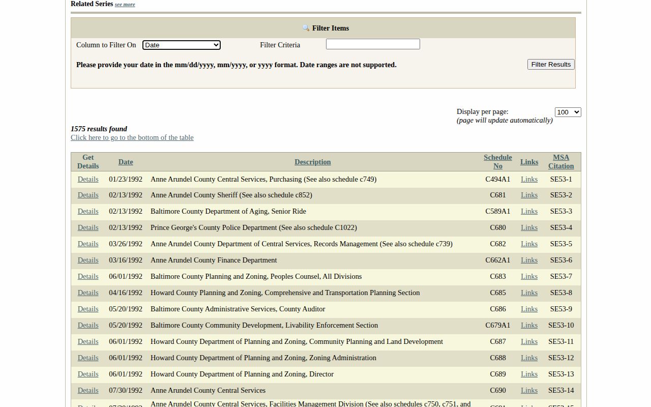Viewport: 651px width, 407px height.
Task: Open Details for Anne Arundel County Sheriff
Action: click(x=88, y=195)
